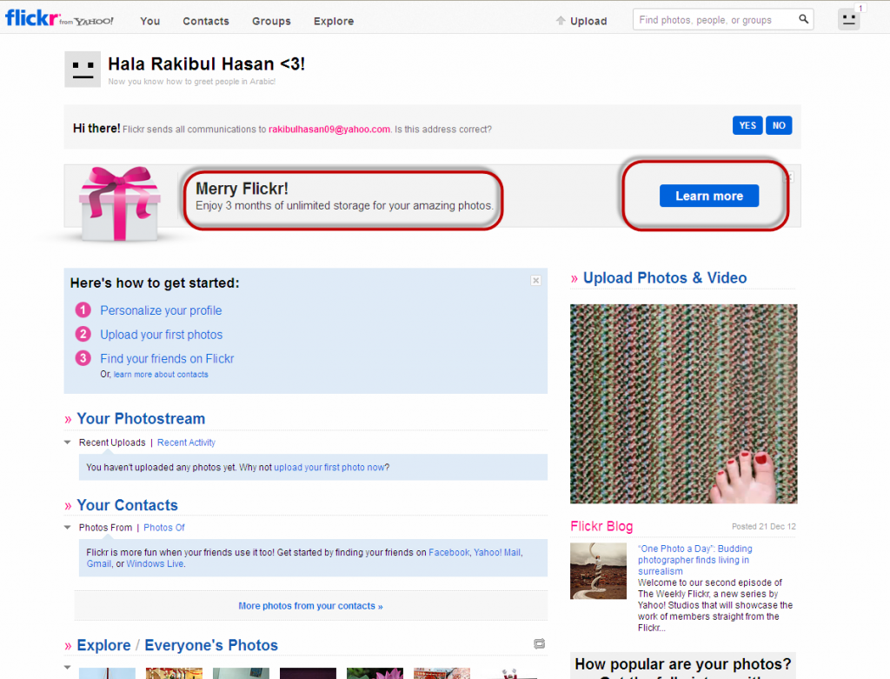Screen dimensions: 890x679
Task: Open the Explore menu
Action: point(334,21)
